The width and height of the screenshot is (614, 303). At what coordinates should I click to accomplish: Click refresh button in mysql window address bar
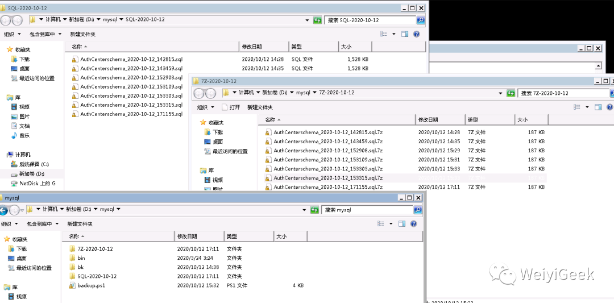click(x=314, y=210)
